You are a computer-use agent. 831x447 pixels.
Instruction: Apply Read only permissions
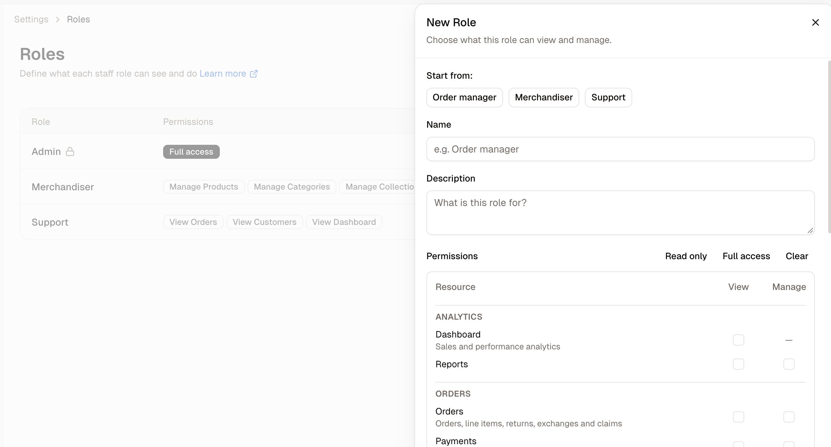[x=686, y=256]
